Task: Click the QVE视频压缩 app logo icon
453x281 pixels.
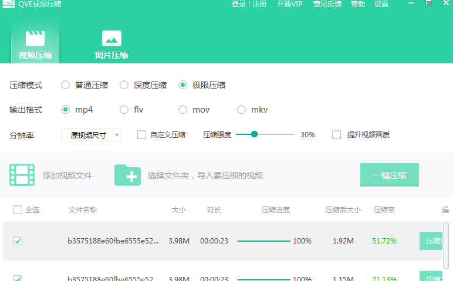Action: 8,4
